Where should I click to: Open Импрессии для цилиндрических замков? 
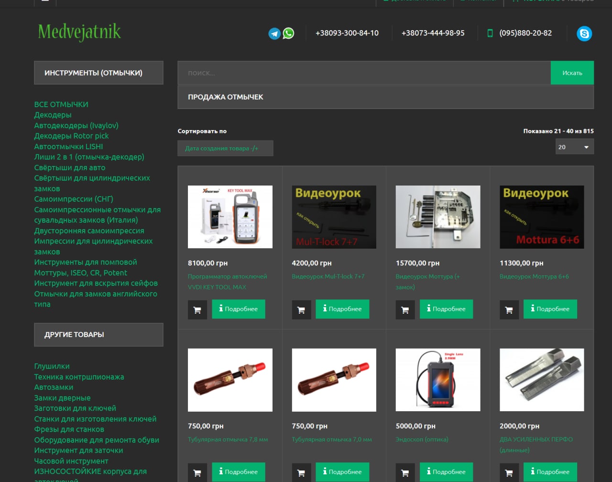pos(93,246)
